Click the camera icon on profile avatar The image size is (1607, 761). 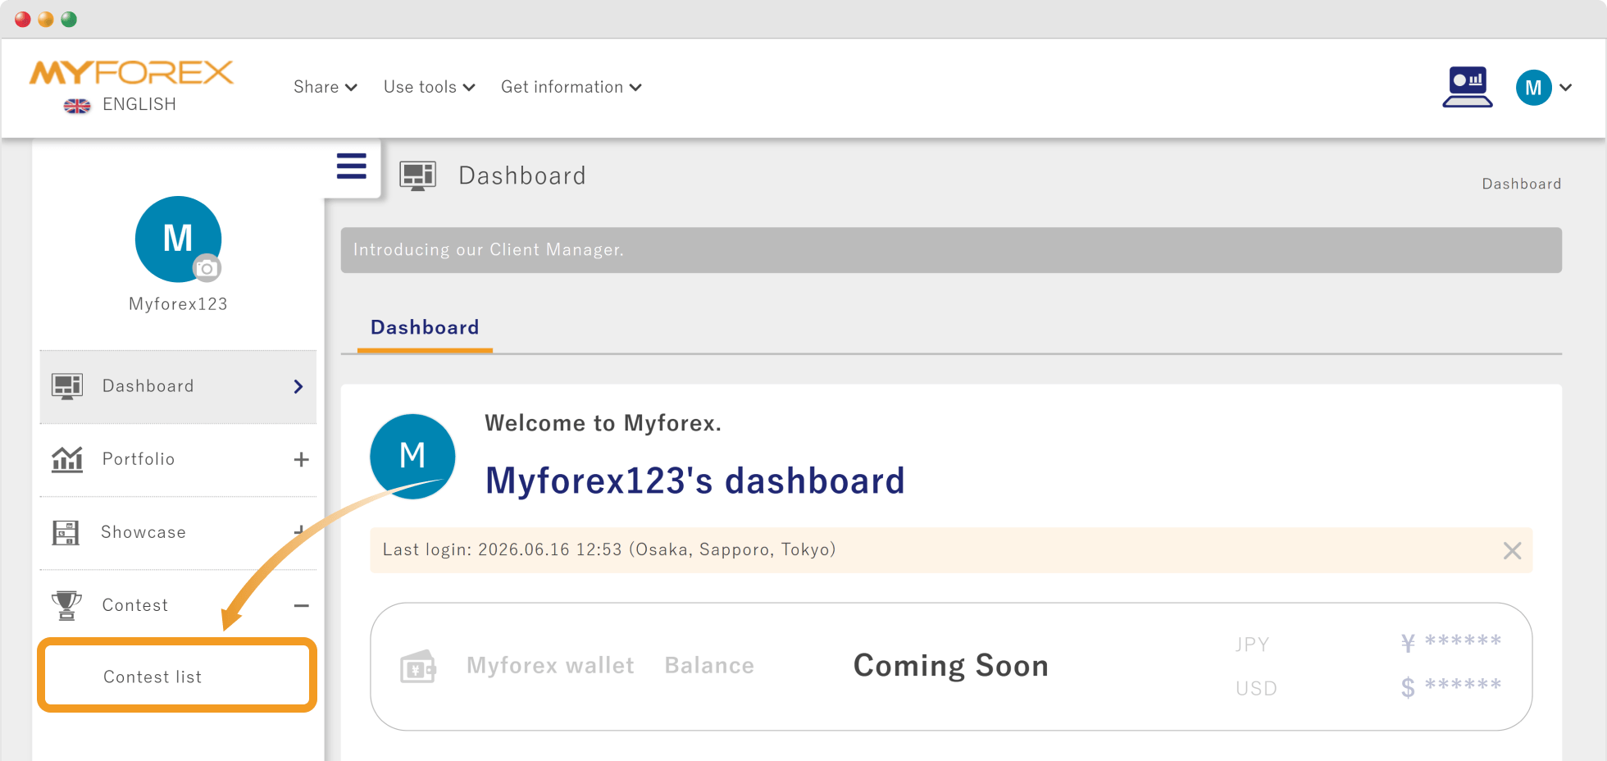click(207, 268)
